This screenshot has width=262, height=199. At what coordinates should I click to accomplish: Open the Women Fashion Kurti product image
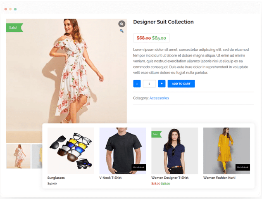[x=226, y=151]
